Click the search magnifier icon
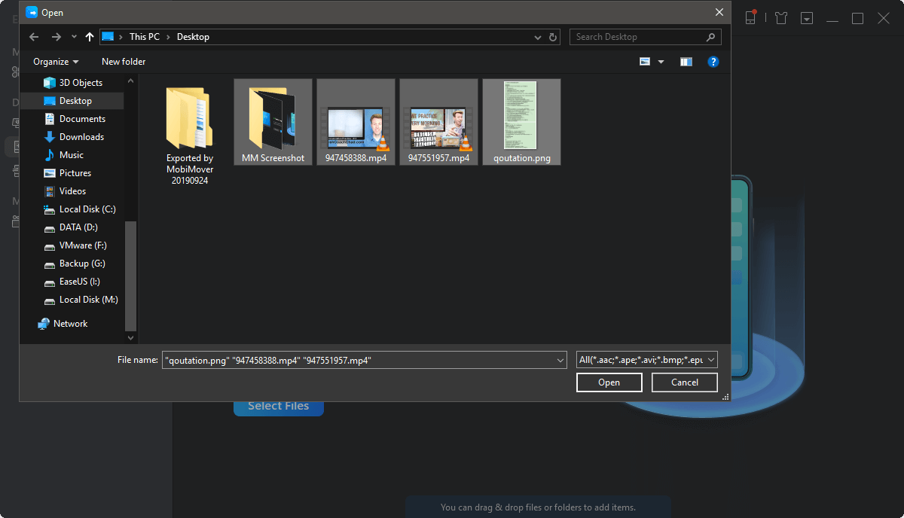The width and height of the screenshot is (904, 518). tap(710, 37)
